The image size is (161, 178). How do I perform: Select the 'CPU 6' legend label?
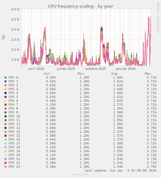tap(13, 101)
